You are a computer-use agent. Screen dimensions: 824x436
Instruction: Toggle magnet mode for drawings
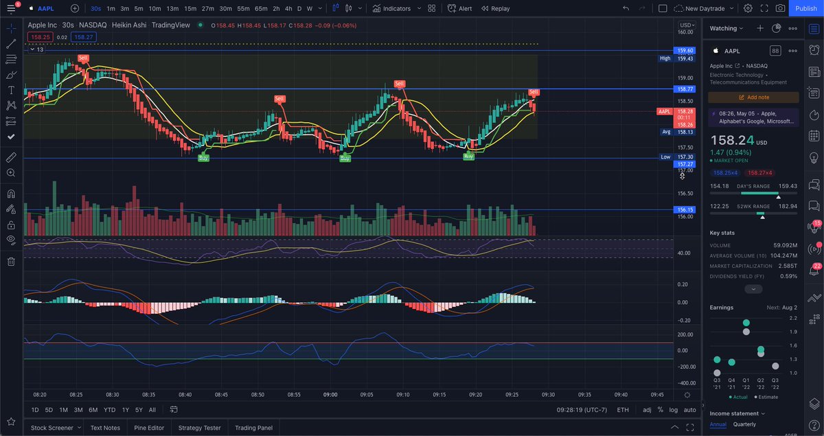coord(11,194)
